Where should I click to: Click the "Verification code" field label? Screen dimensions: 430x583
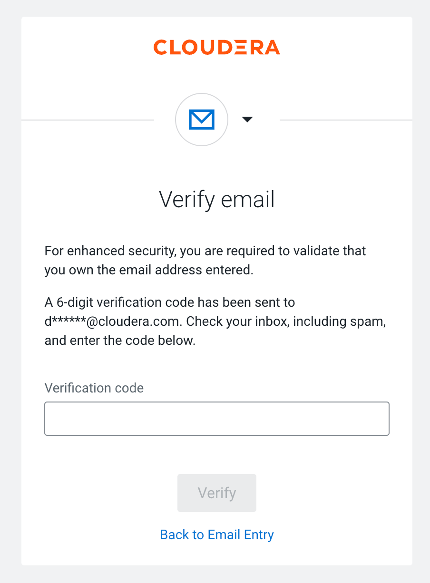pyautogui.click(x=94, y=388)
